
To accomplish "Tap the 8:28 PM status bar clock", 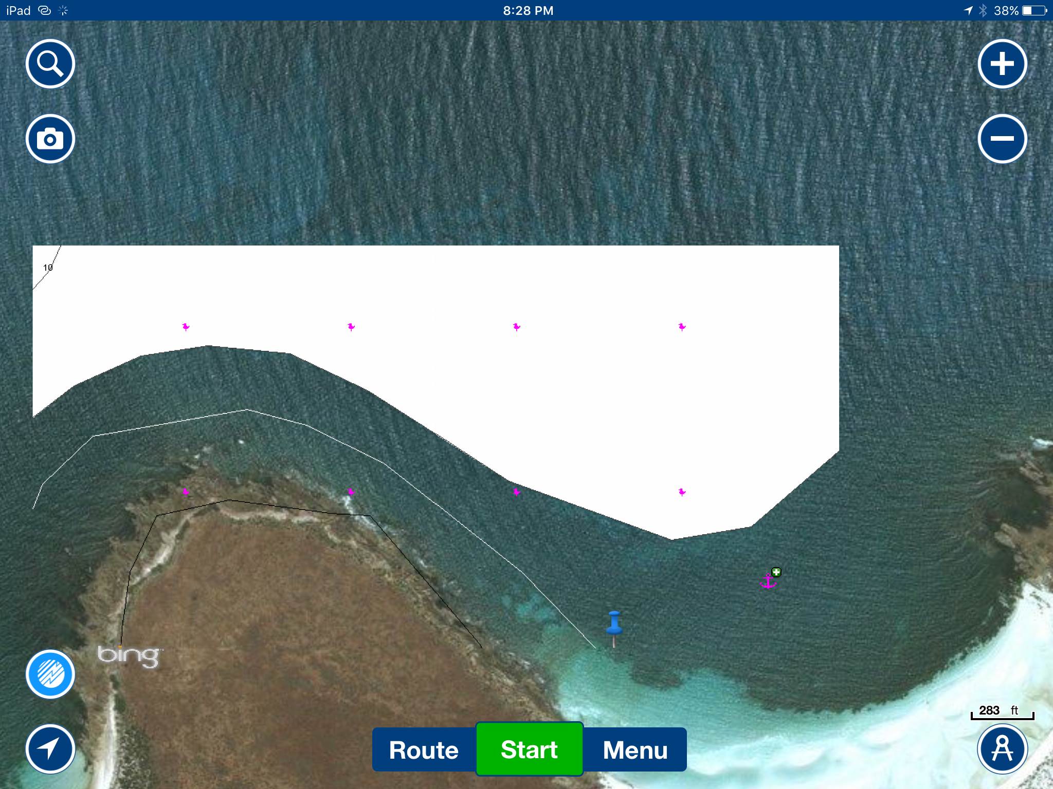I will coord(528,10).
